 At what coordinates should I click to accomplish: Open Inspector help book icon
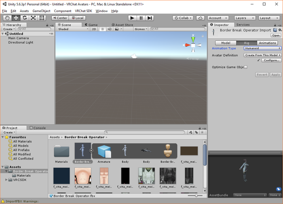[x=275, y=30]
